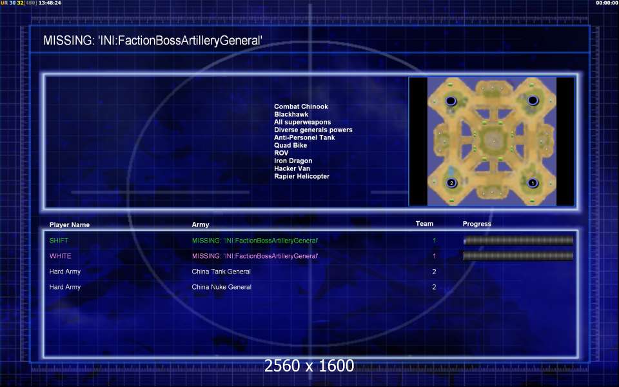Click 'China Tank General' army entry
The width and height of the screenshot is (619, 387).
pos(221,272)
